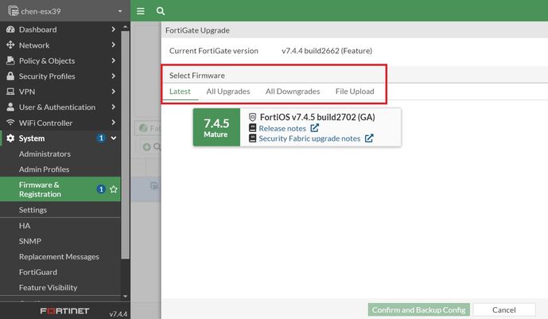Image resolution: width=548 pixels, height=319 pixels.
Task: Open Firmware & Registration page
Action: pyautogui.click(x=60, y=189)
